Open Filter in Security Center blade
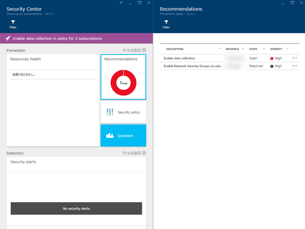Viewport: 305px width, 229px height. coord(13,24)
